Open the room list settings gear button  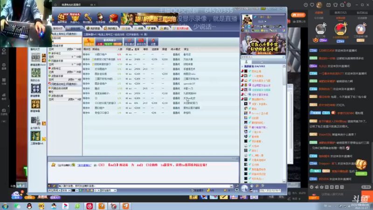pyautogui.click(x=153, y=42)
